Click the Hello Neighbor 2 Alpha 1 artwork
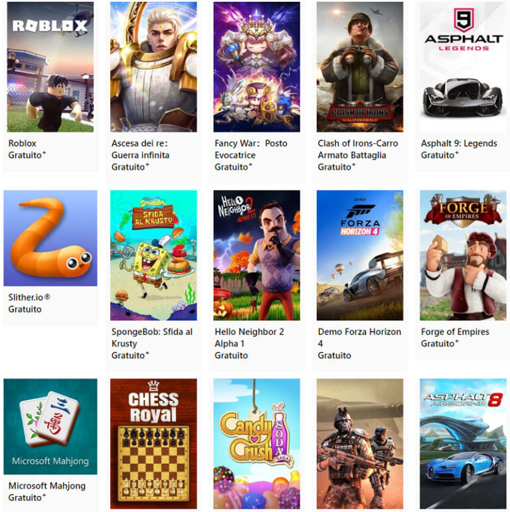The image size is (510, 512). [256, 255]
